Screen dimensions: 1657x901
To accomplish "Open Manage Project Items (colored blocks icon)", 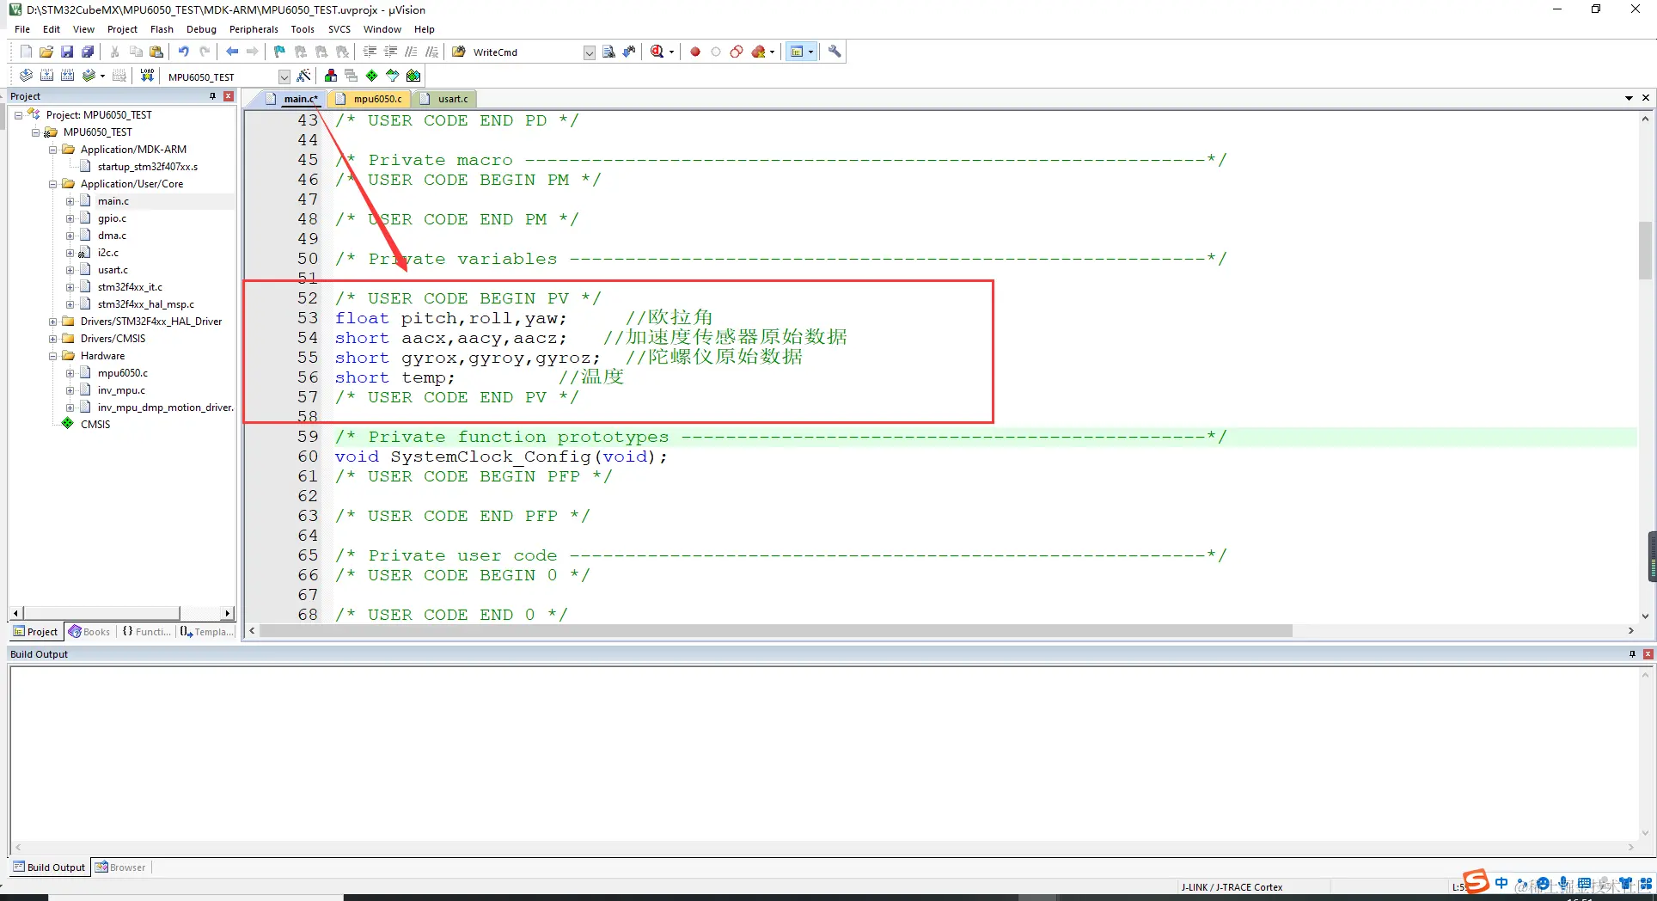I will (x=331, y=76).
